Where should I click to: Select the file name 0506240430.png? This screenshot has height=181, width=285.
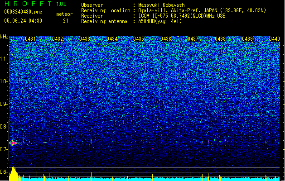[x=23, y=12]
